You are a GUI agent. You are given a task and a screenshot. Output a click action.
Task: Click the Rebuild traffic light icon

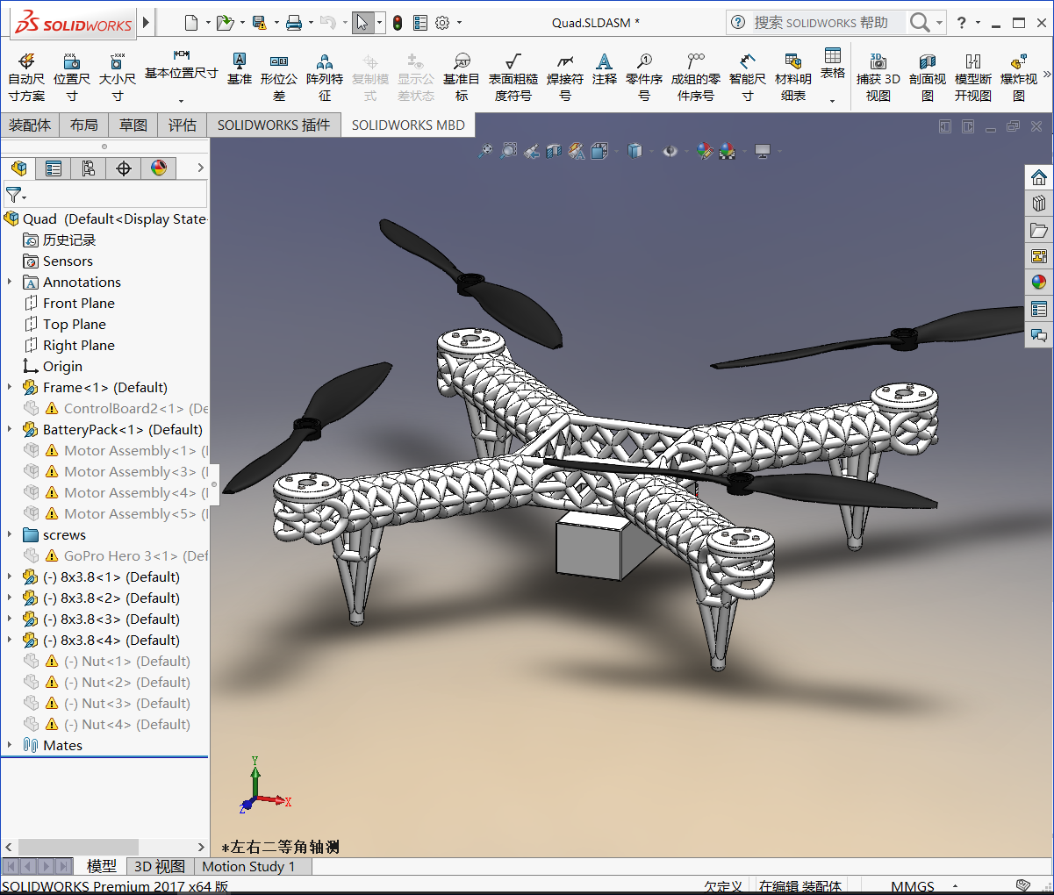pos(398,23)
